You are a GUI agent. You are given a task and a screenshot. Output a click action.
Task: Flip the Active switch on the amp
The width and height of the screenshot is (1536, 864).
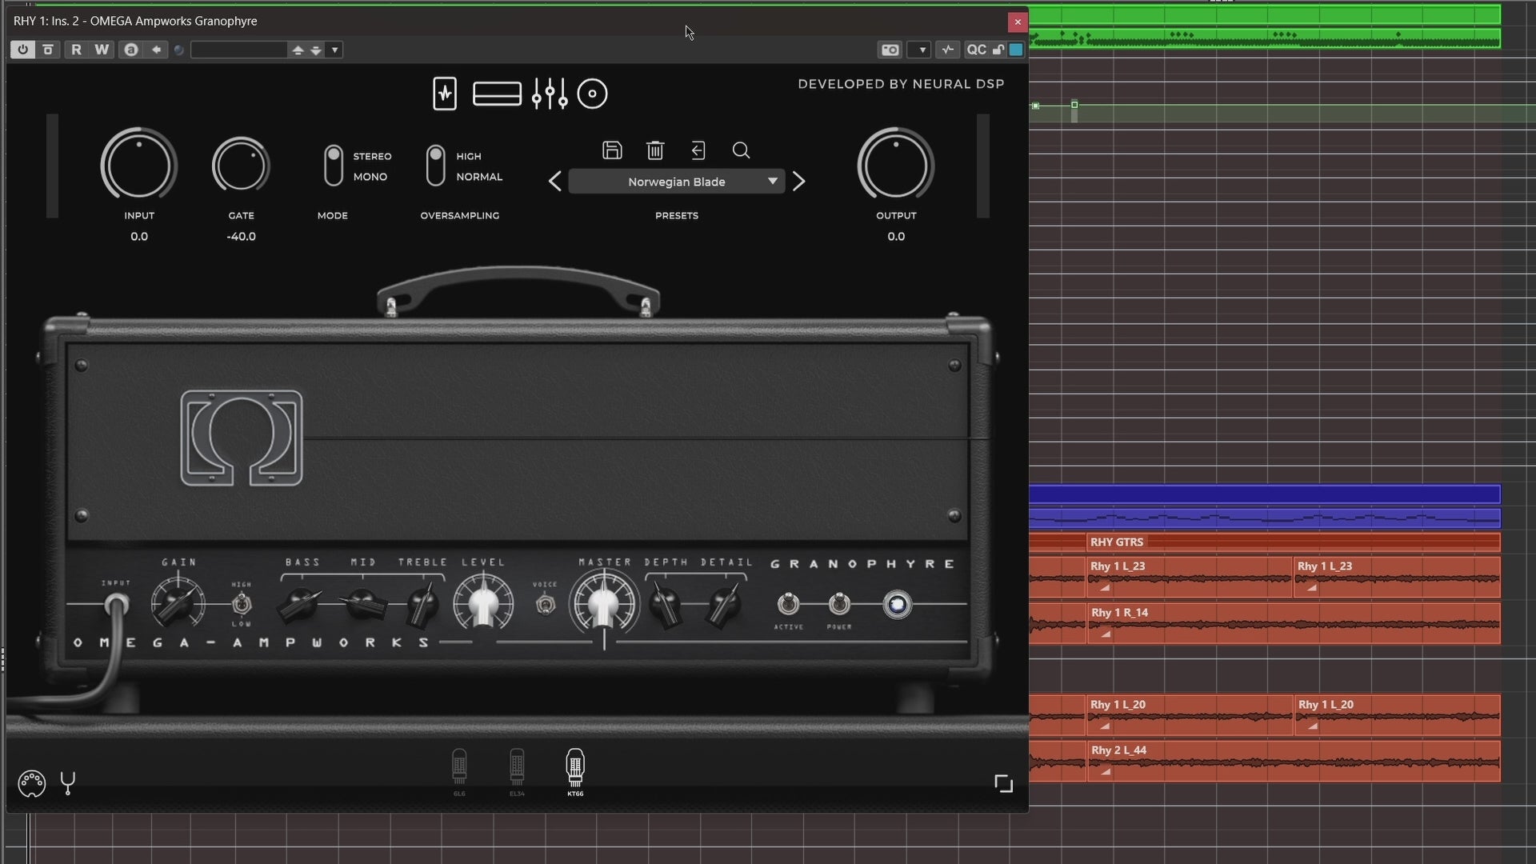[788, 603]
